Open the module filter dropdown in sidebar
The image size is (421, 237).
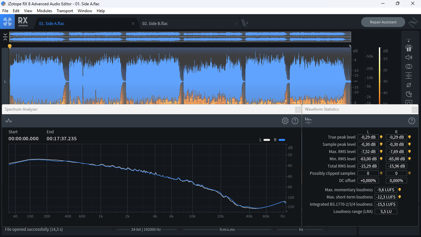click(x=409, y=40)
